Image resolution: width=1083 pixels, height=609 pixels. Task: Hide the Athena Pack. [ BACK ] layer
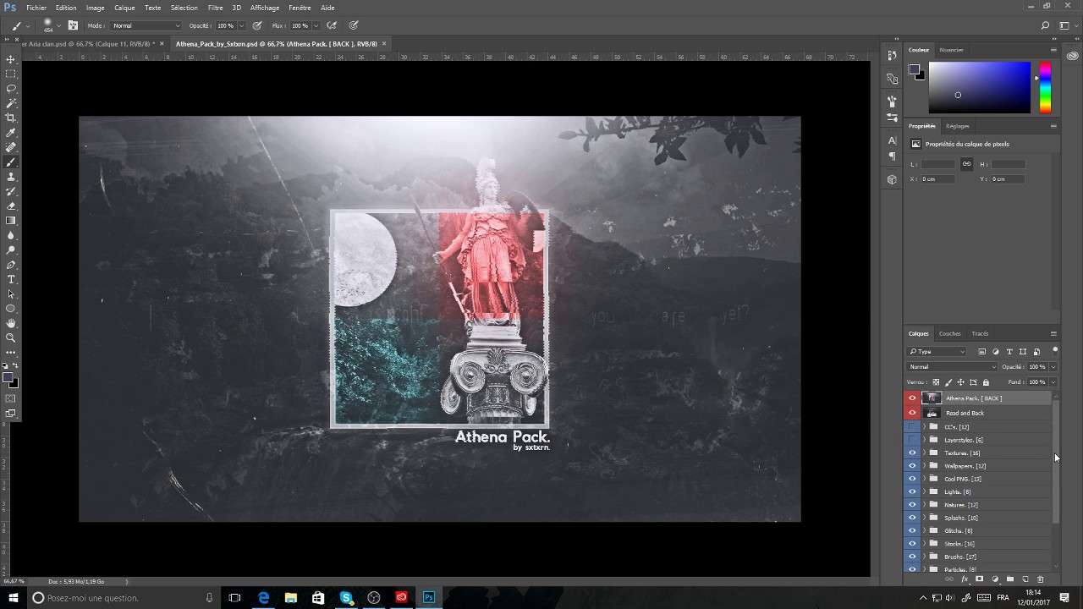[912, 398]
